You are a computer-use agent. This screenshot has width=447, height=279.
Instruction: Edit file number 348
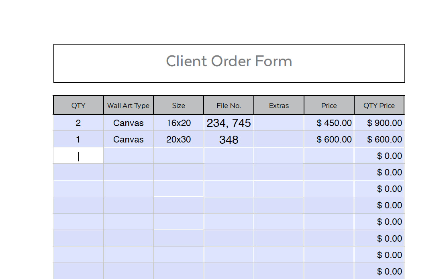(x=229, y=139)
